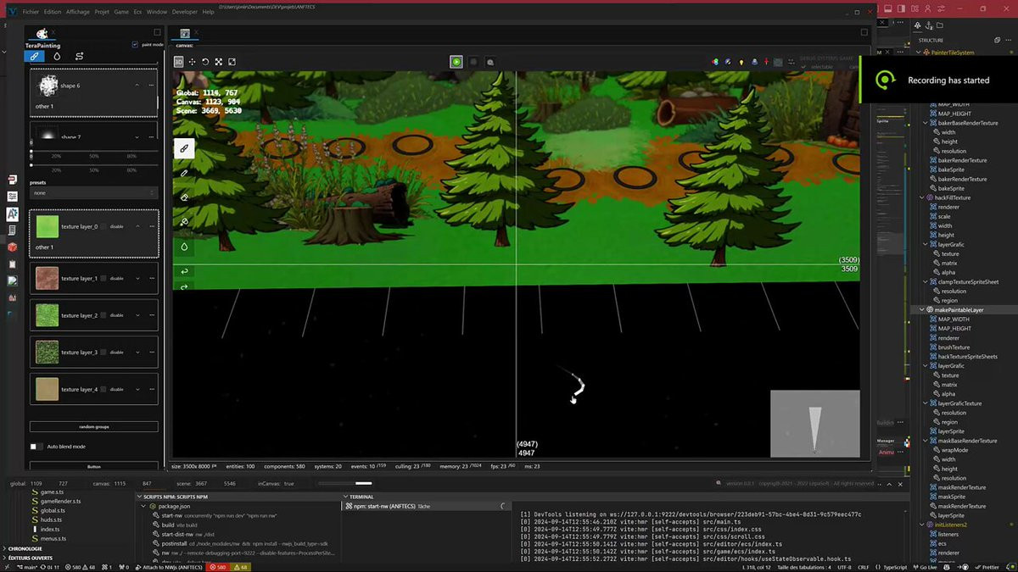Select the water drop tab in TeraPainting

pos(57,56)
